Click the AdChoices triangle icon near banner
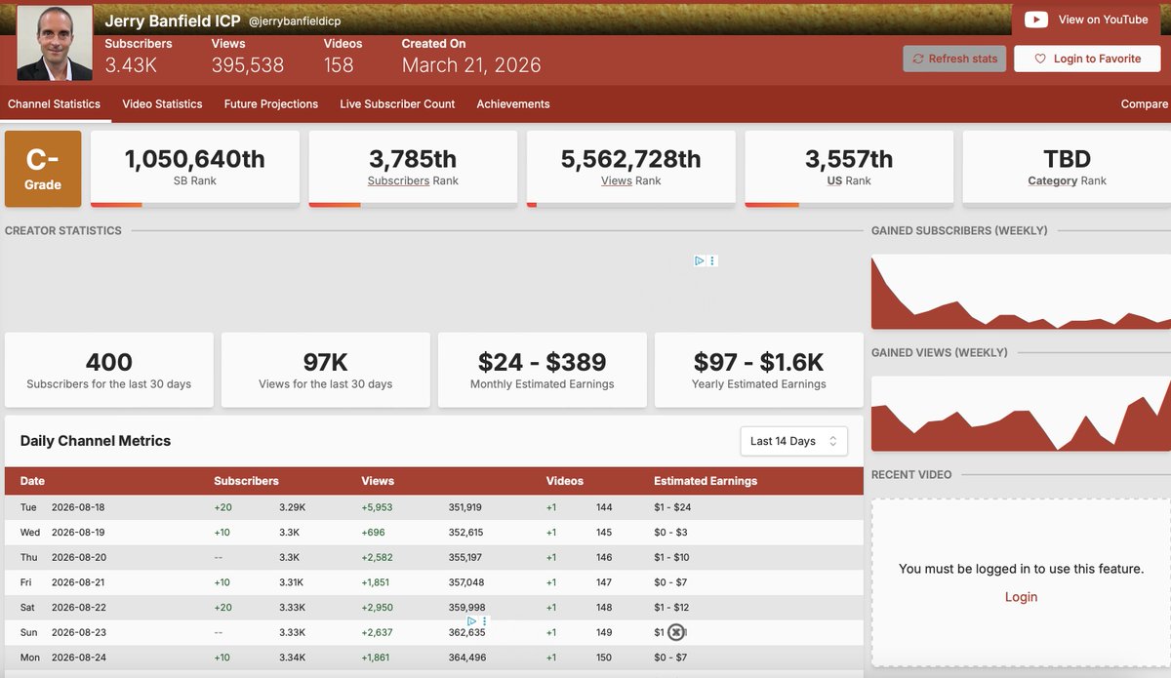This screenshot has height=678, width=1171. pos(699,260)
